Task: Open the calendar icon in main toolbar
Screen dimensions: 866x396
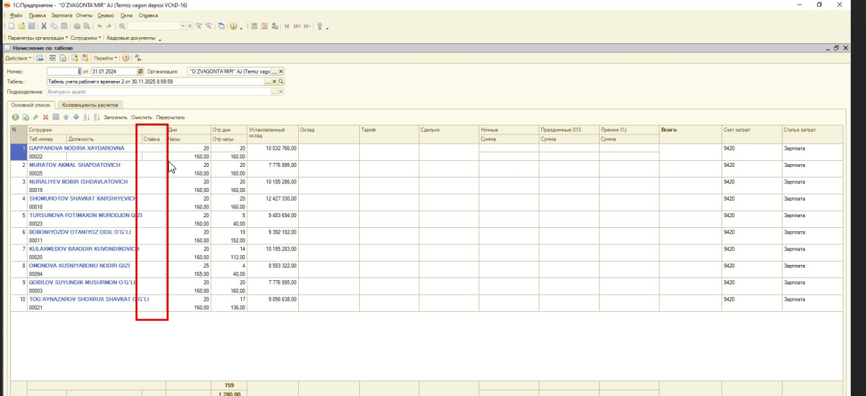Action: tap(264, 26)
